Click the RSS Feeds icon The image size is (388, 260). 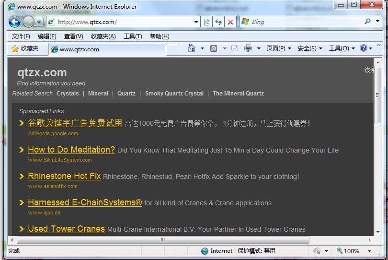point(214,48)
